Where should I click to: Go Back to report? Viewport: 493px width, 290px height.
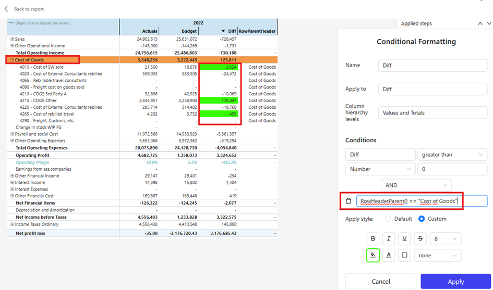[x=29, y=9]
